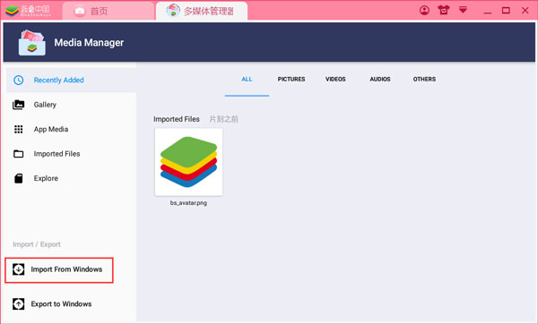This screenshot has width=538, height=324.
Task: Open the account profile icon in title bar
Action: coord(424,10)
